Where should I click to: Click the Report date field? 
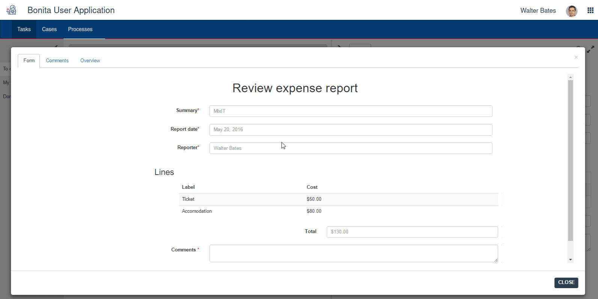[351, 130]
